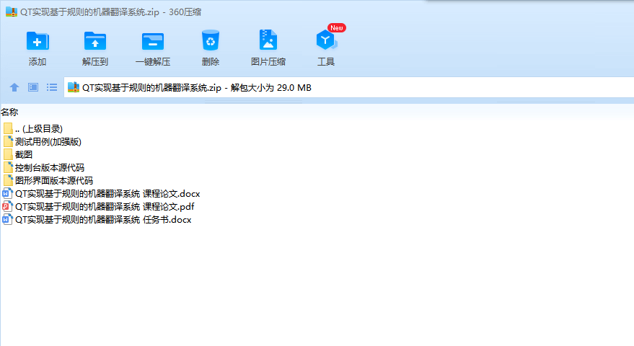Click the folder icon of 上级目录 entry
This screenshot has height=346, width=634.
(x=8, y=129)
